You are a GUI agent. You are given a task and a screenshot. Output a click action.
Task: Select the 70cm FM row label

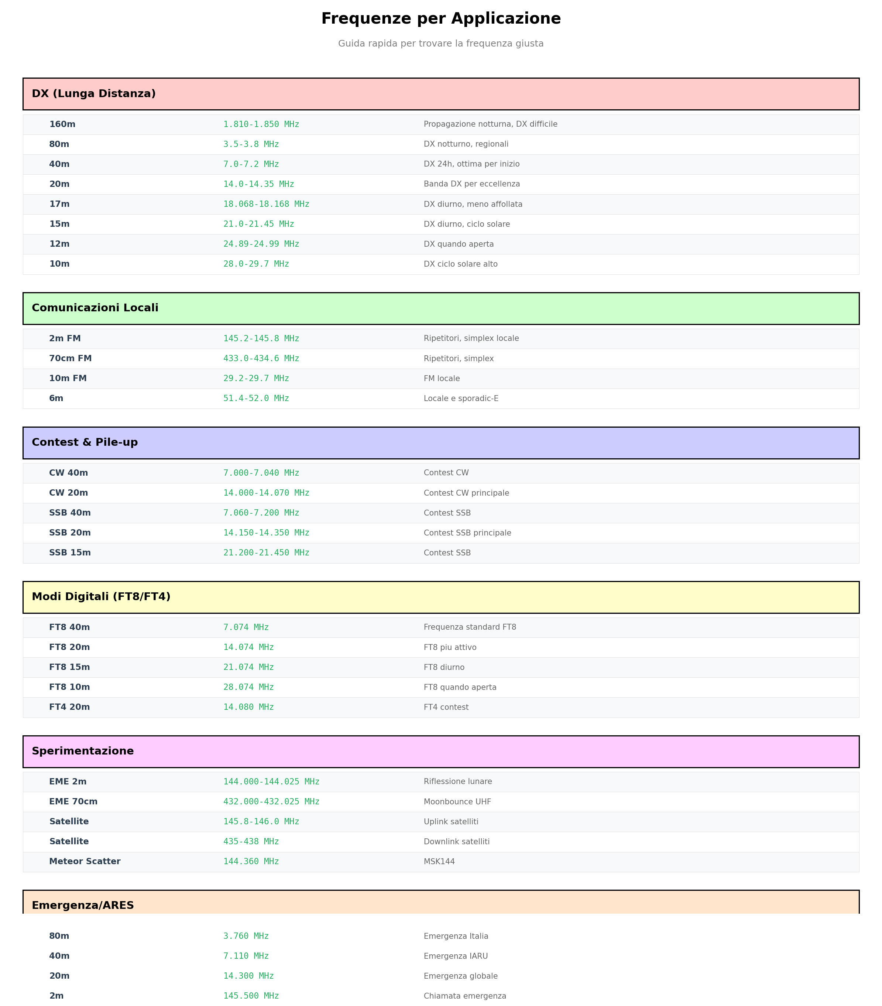(71, 359)
